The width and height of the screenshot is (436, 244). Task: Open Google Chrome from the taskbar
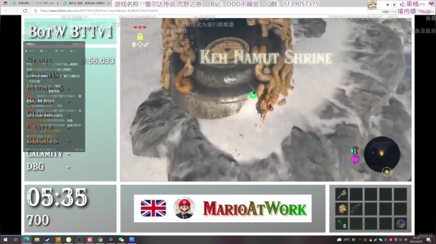coord(100,240)
